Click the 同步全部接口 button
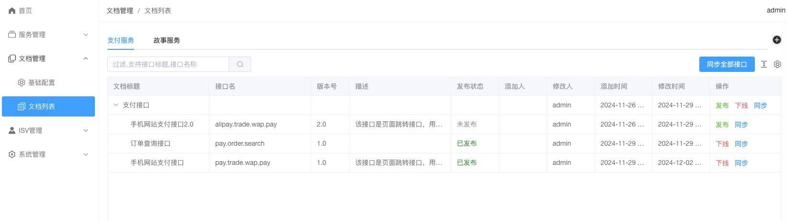 point(727,64)
